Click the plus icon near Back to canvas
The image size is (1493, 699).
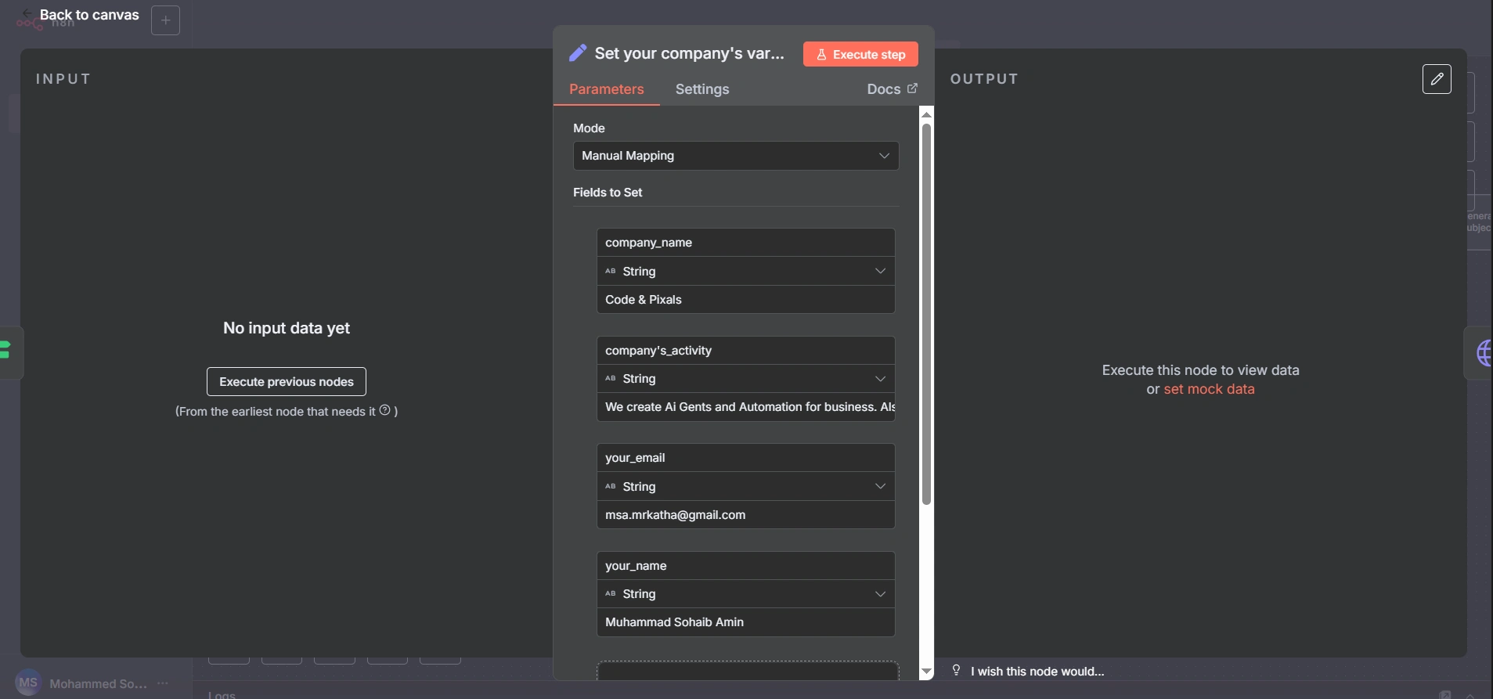pos(165,20)
